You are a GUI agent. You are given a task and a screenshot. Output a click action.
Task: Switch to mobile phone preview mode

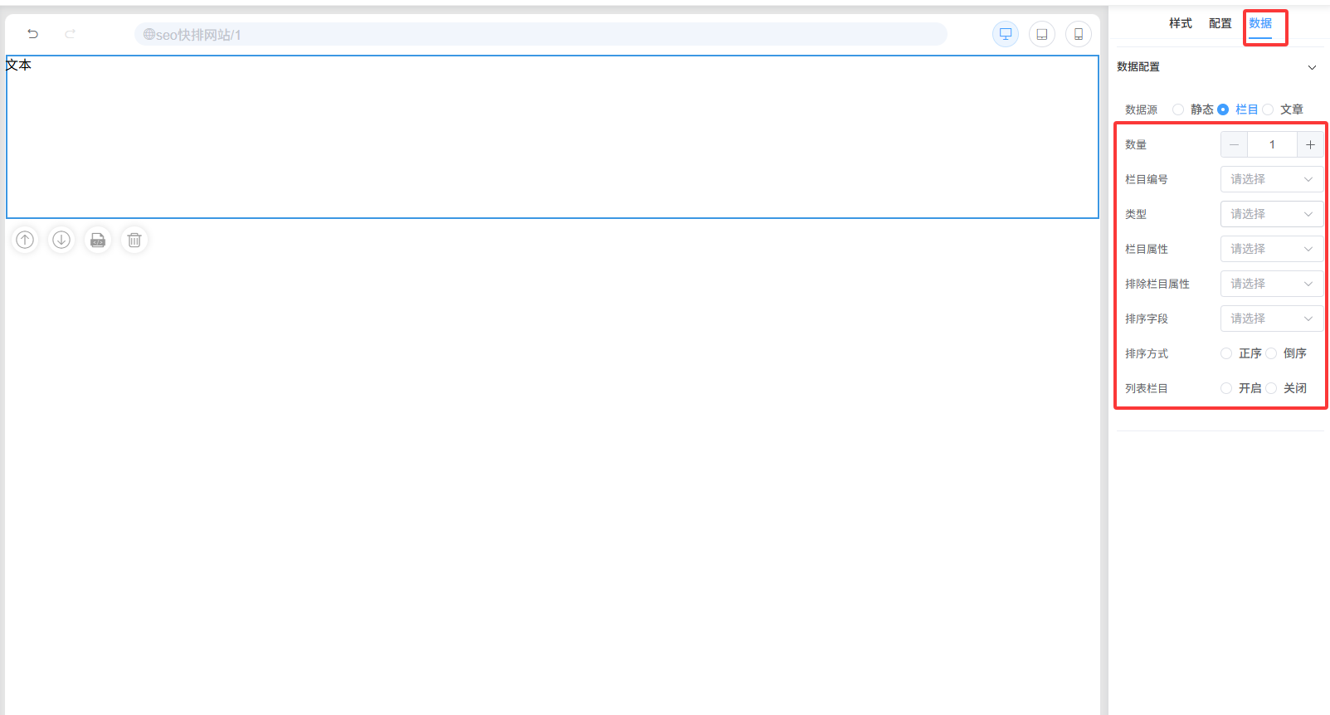tap(1079, 34)
